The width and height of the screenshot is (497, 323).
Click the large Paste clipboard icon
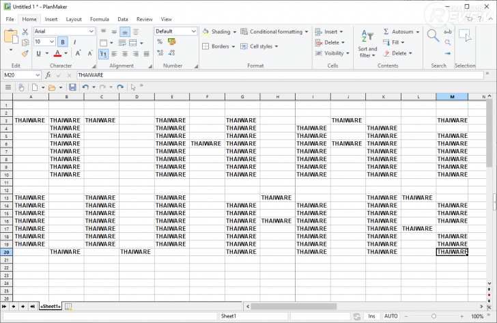pyautogui.click(x=11, y=36)
